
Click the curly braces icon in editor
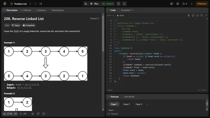tap(197, 15)
